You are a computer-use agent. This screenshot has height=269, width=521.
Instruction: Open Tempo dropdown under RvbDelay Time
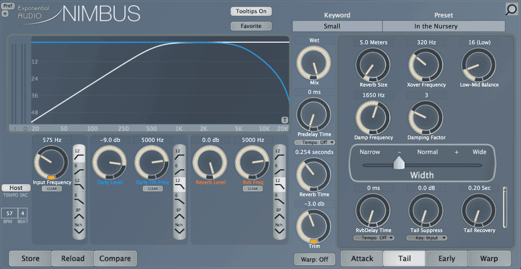[x=374, y=238]
